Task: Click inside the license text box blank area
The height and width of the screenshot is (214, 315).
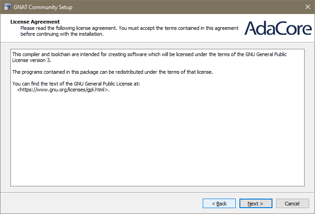Action: tap(157, 141)
